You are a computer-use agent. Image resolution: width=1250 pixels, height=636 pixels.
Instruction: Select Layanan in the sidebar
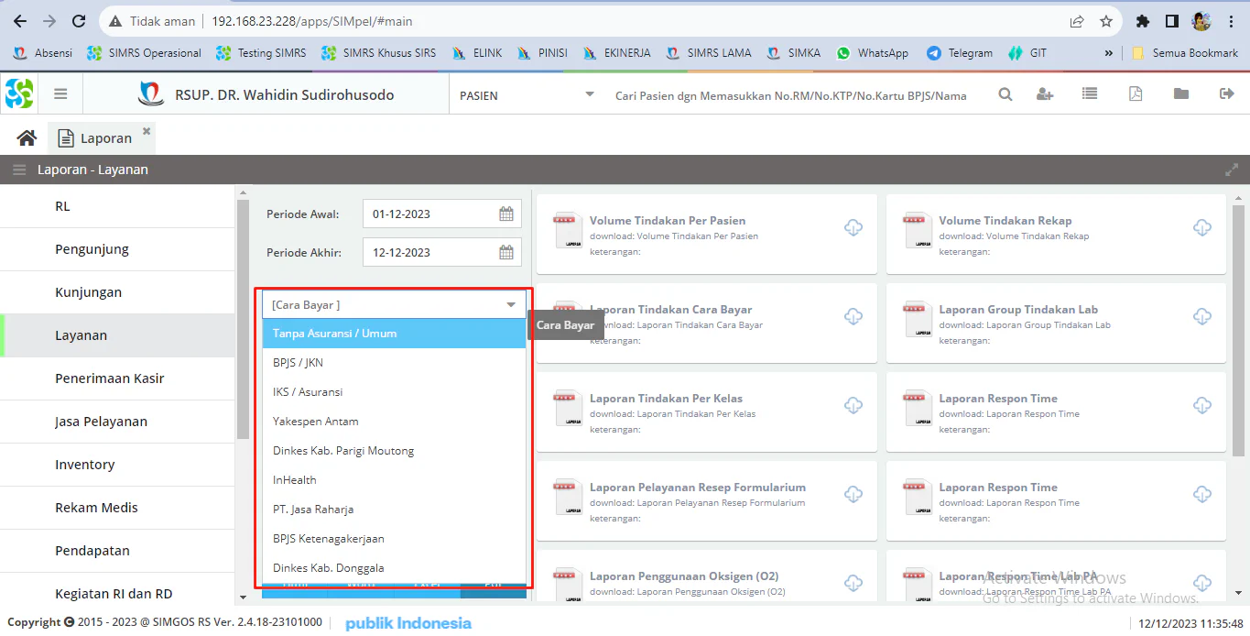point(117,335)
